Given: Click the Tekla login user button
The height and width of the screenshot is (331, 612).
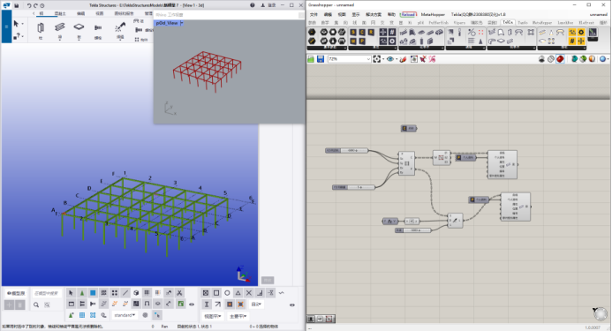Looking at the screenshot, I should tap(269, 5).
